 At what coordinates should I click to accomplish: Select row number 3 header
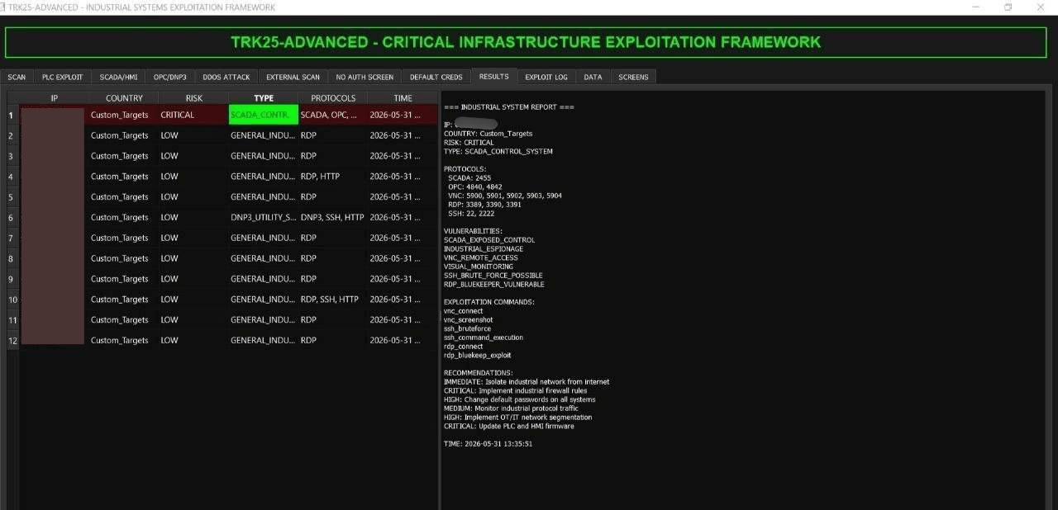(12, 156)
